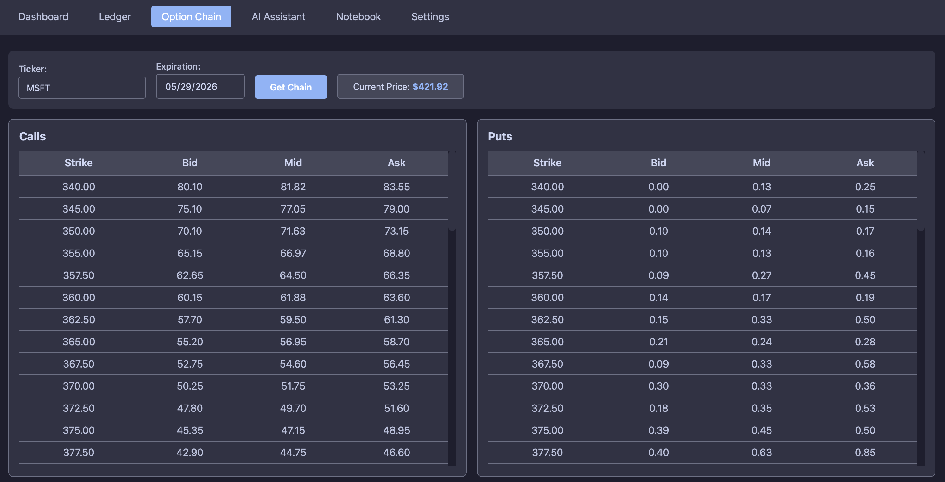The image size is (945, 482).
Task: Click the Calls panel heading
Action: point(32,136)
